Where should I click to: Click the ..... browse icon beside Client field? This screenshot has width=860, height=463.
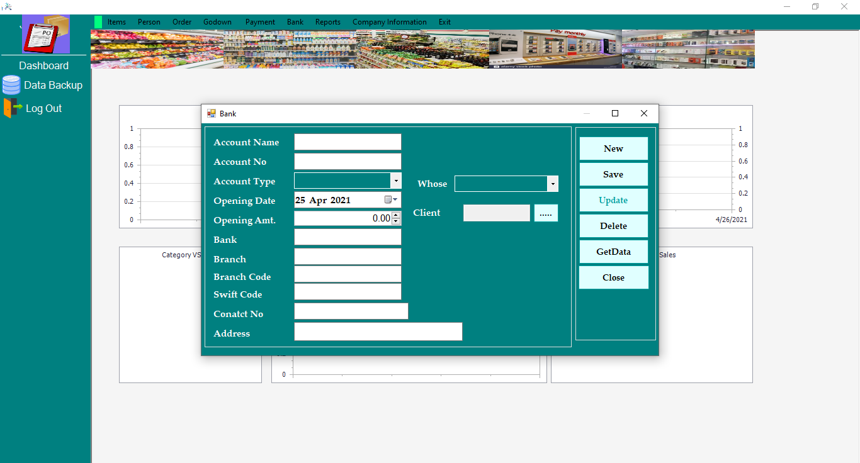[545, 213]
